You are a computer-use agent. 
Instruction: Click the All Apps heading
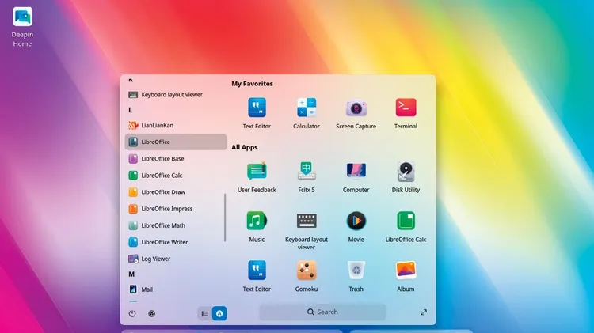245,147
